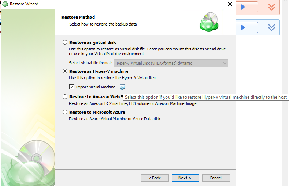The height and width of the screenshot is (186, 290).
Task: Expand the orange double-chevron arrow
Action: click(x=271, y=7)
